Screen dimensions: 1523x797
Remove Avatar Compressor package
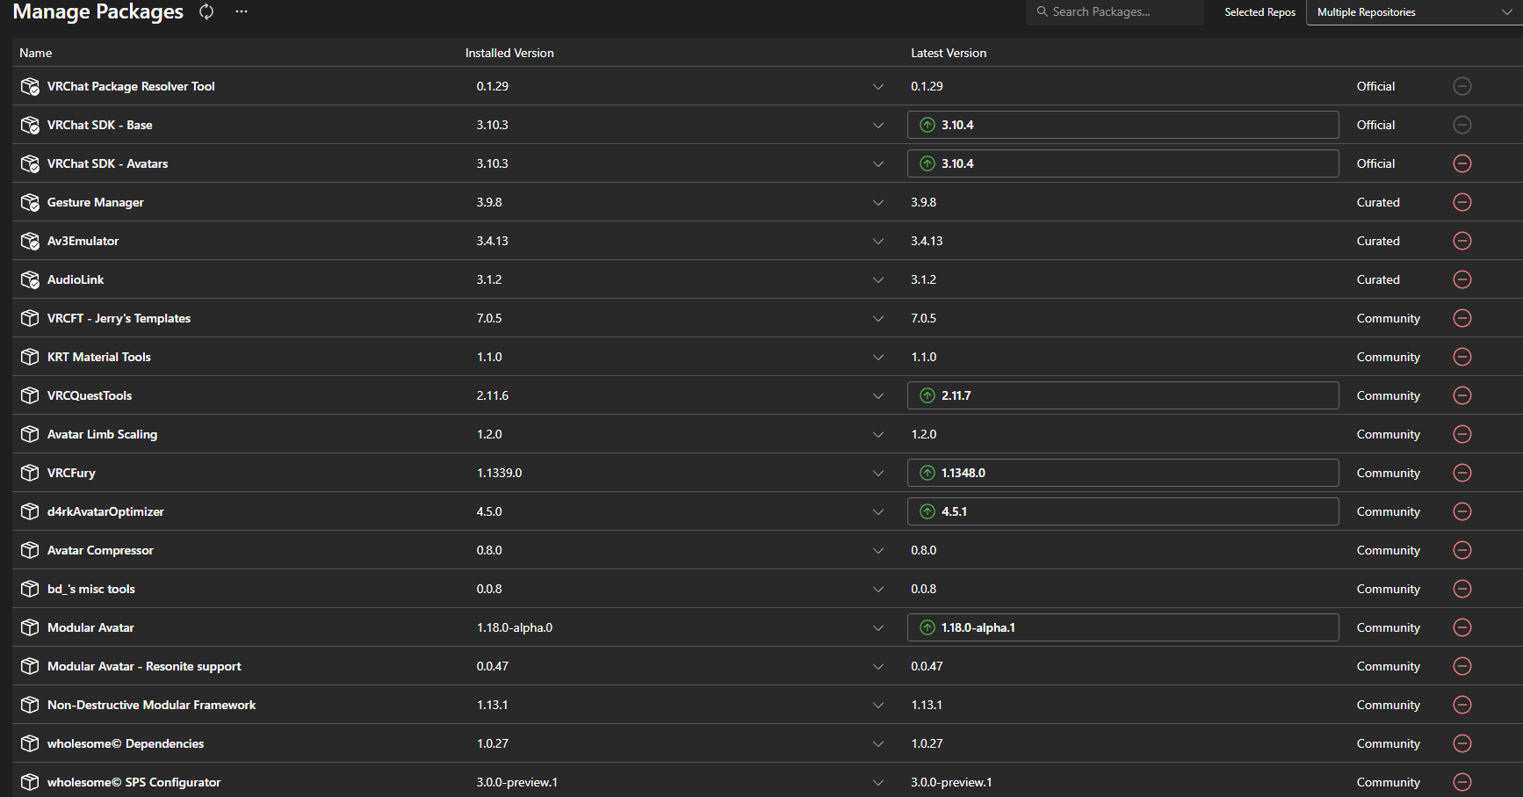pyautogui.click(x=1462, y=550)
